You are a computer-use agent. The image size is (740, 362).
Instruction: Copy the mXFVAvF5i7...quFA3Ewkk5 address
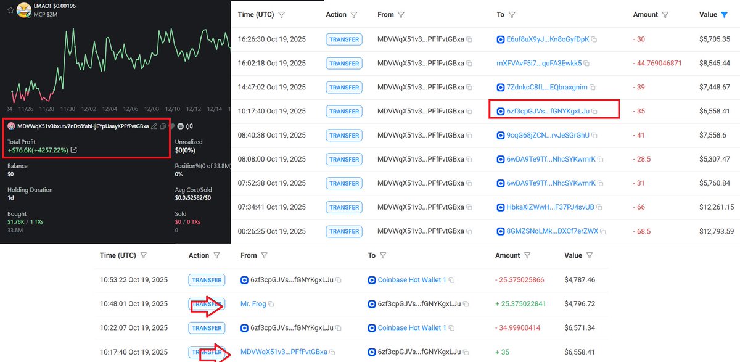[x=586, y=64]
